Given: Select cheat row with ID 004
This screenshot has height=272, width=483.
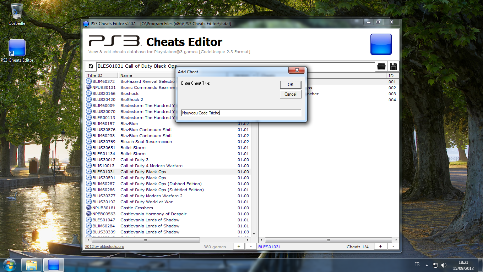Looking at the screenshot, I should 329,100.
